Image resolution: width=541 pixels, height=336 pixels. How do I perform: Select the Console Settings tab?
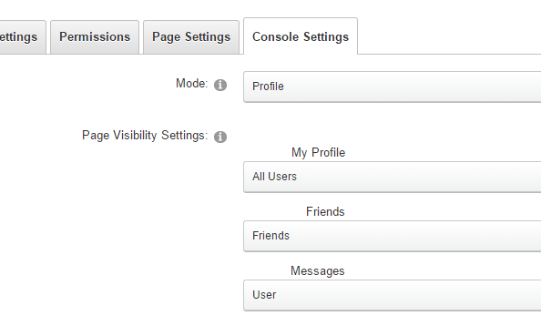pyautogui.click(x=301, y=36)
